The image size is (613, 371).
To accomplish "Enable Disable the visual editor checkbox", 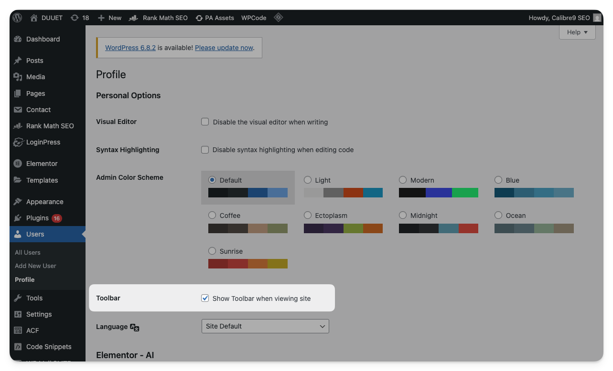I will coord(205,122).
